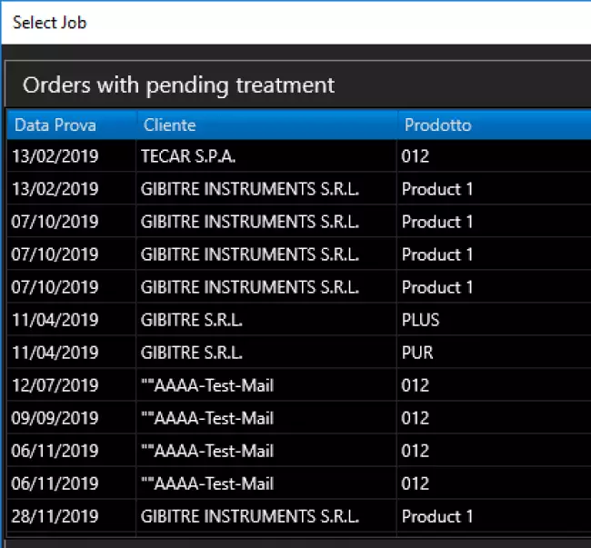The image size is (591, 548).
Task: Select the TECAR S.P.A. order row
Action: (x=188, y=156)
